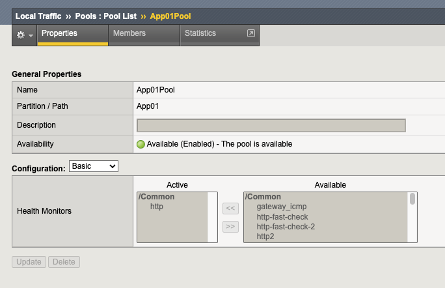Expand dropdown arrow beside gear icon
The image size is (445, 288).
coord(31,36)
